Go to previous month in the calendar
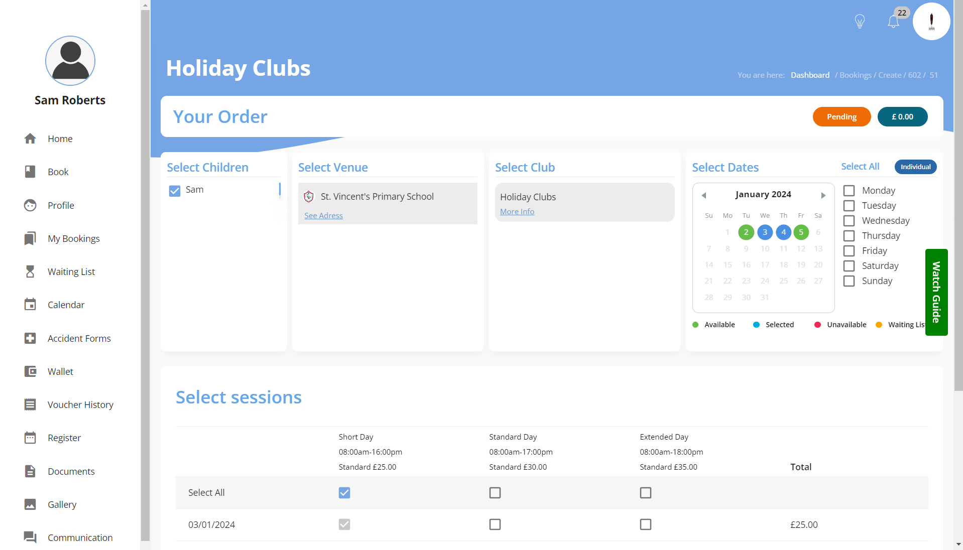Screen dimensions: 963x550 tap(704, 195)
